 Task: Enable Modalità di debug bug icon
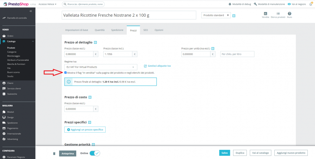(230, 4)
